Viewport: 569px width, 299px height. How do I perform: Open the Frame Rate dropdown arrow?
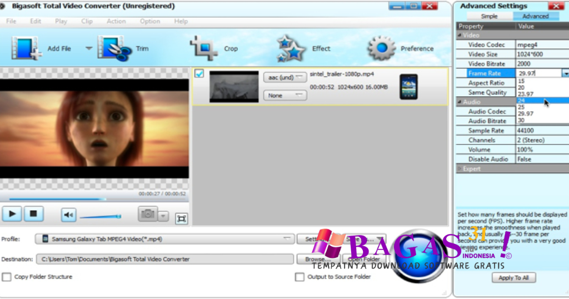[565, 73]
